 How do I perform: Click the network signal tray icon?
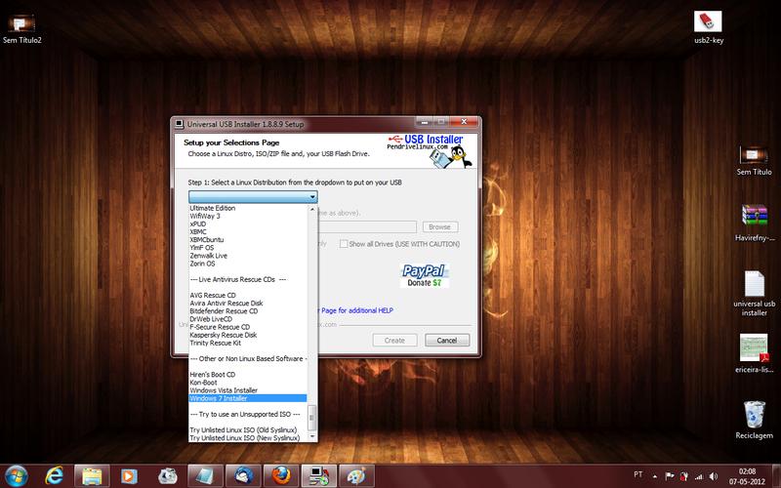pyautogui.click(x=699, y=476)
